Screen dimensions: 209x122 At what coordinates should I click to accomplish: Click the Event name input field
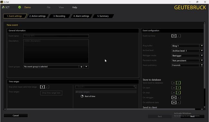(56, 36)
